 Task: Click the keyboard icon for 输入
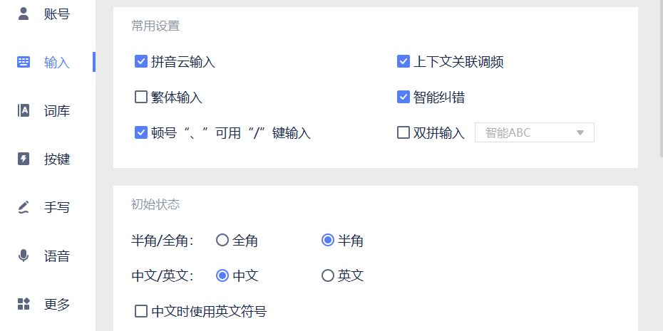(x=24, y=62)
